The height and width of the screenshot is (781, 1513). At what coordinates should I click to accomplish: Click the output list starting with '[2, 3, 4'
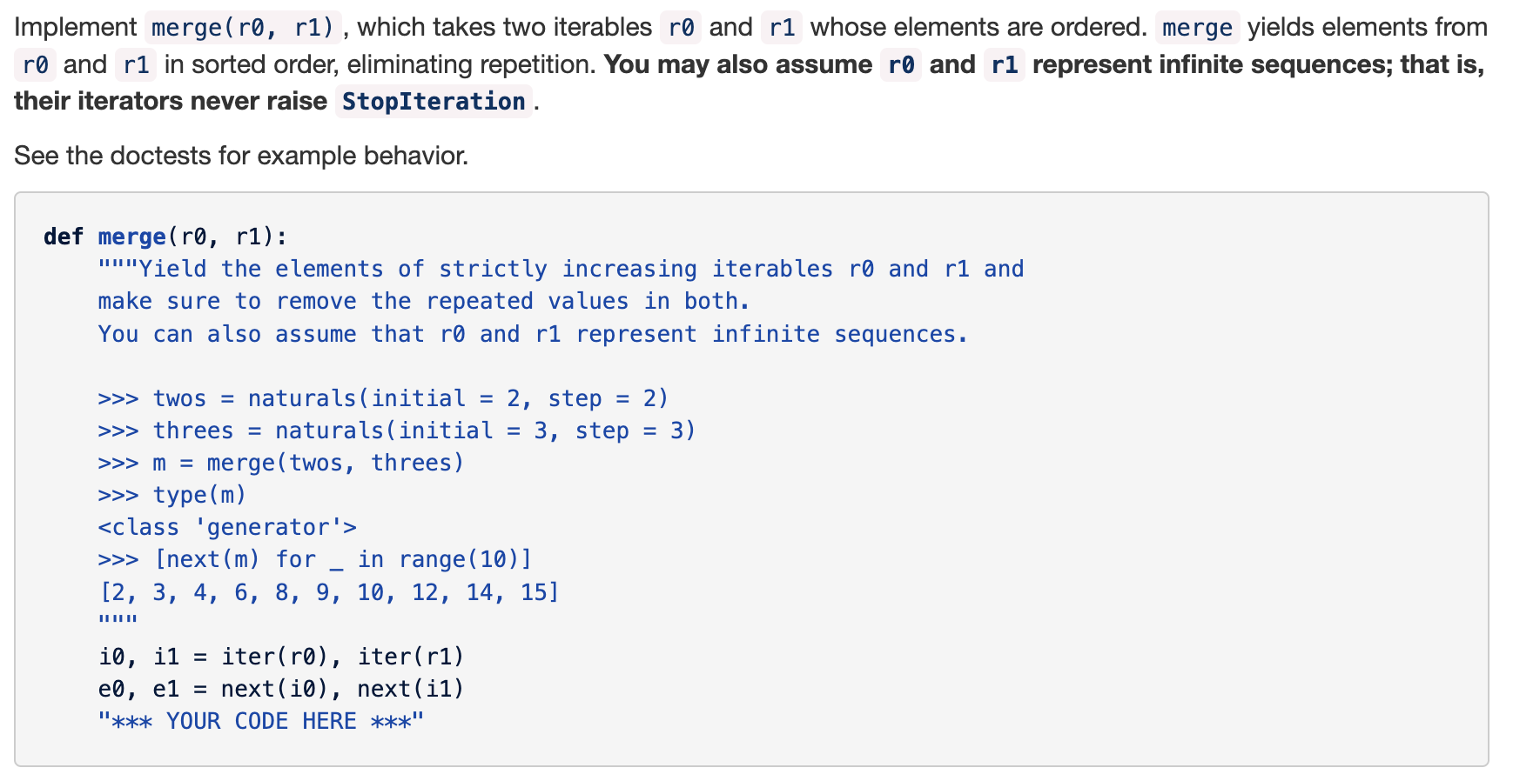pos(329,592)
